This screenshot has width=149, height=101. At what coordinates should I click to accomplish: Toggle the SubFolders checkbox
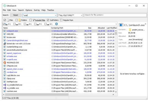tap(48, 20)
